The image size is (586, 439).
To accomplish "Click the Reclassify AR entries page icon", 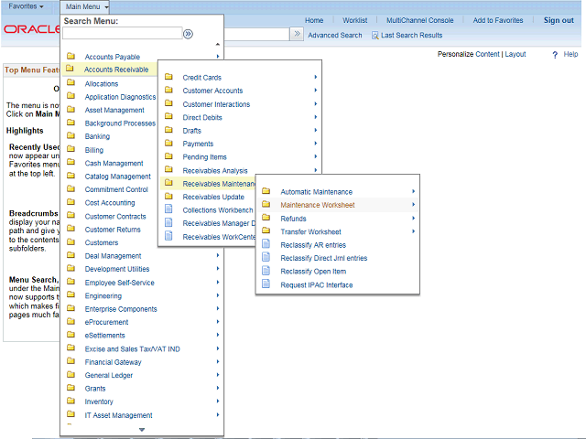I will coord(266,245).
